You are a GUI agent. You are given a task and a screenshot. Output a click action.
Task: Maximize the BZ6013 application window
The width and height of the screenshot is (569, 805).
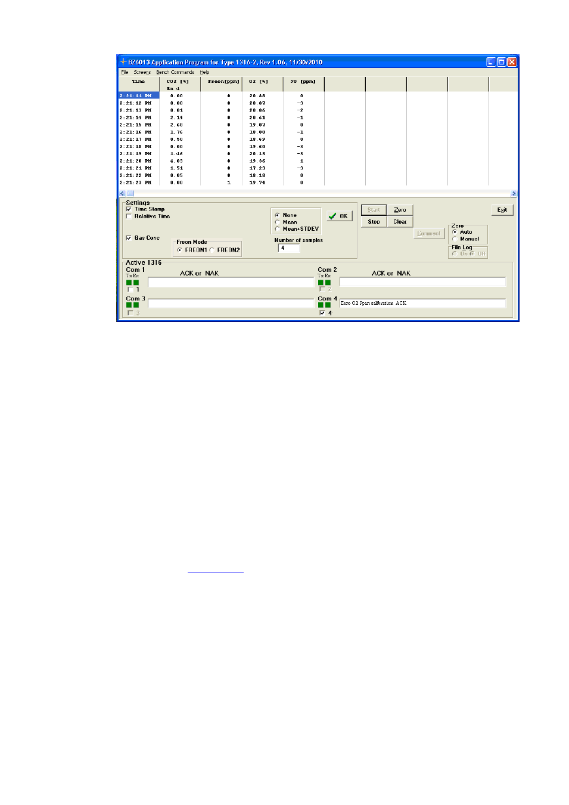[501, 62]
